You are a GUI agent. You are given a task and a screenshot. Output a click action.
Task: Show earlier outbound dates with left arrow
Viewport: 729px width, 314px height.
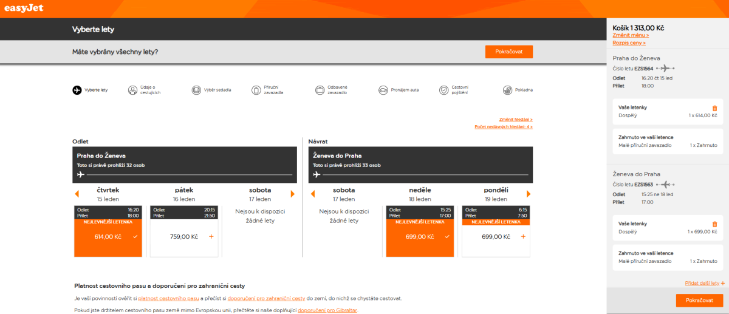coord(77,194)
